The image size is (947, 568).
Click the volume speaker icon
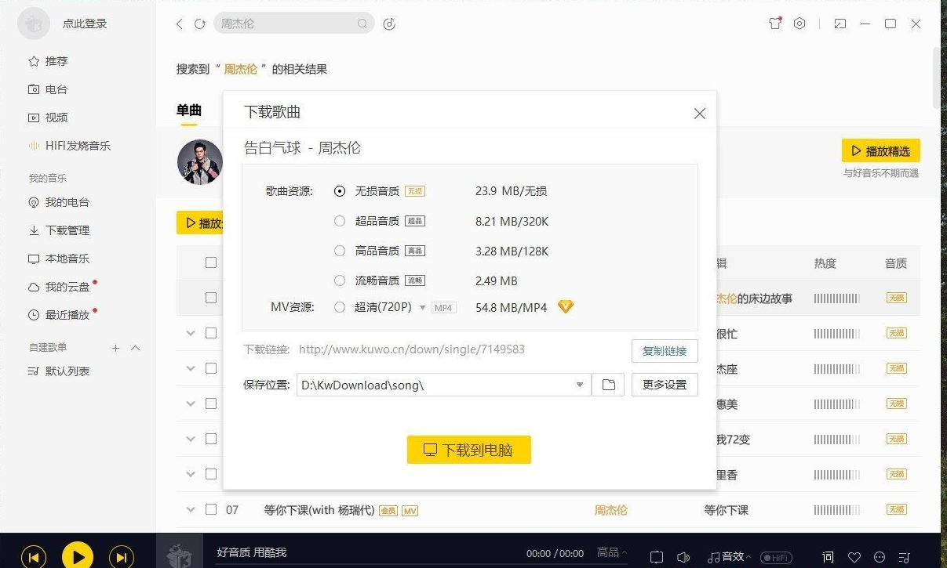tap(683, 557)
